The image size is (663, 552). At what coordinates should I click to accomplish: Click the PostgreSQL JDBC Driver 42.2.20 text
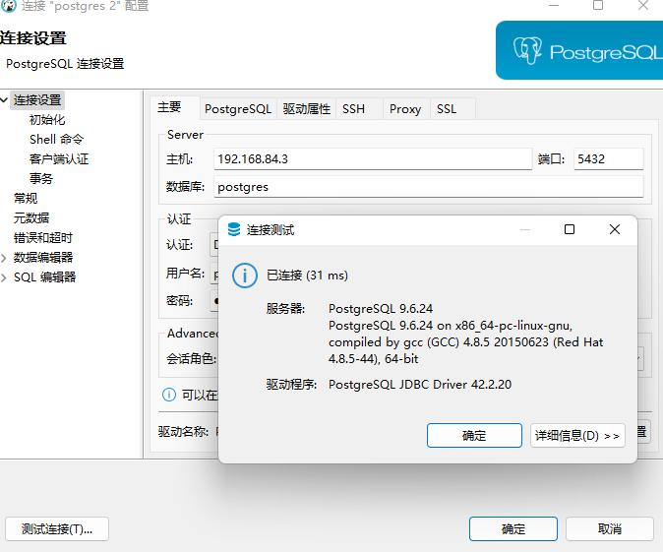tap(420, 384)
